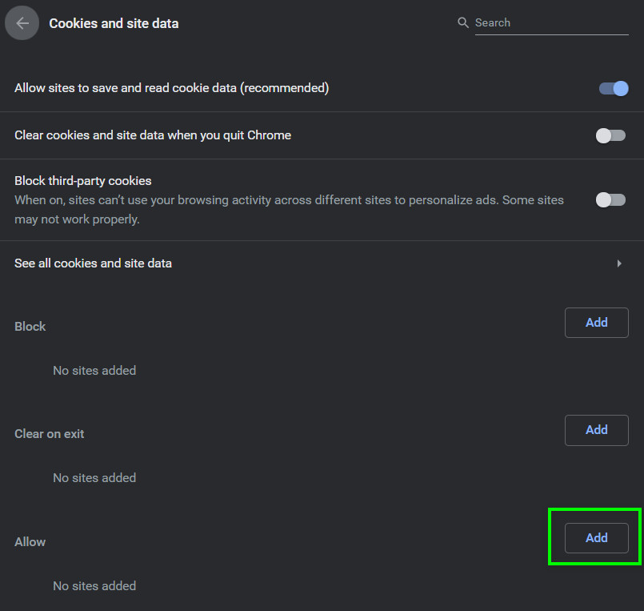This screenshot has width=644, height=611.
Task: Click the magnifier search icon
Action: tap(462, 23)
